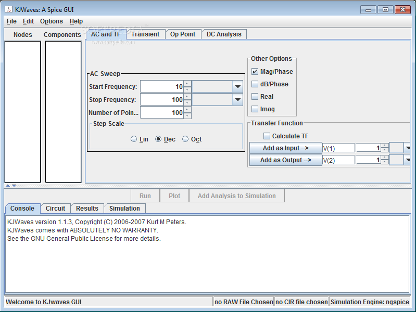Enable the dB/Phase checkbox

click(255, 84)
